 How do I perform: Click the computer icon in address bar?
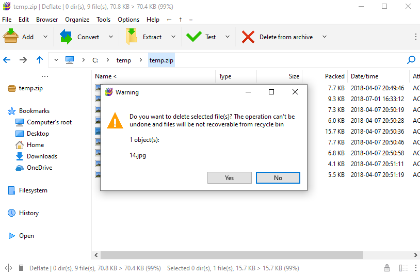pyautogui.click(x=70, y=60)
